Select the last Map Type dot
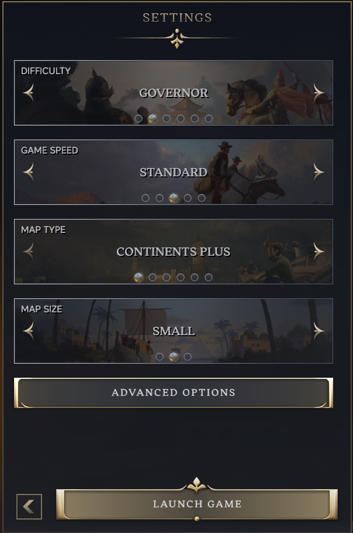 point(209,277)
